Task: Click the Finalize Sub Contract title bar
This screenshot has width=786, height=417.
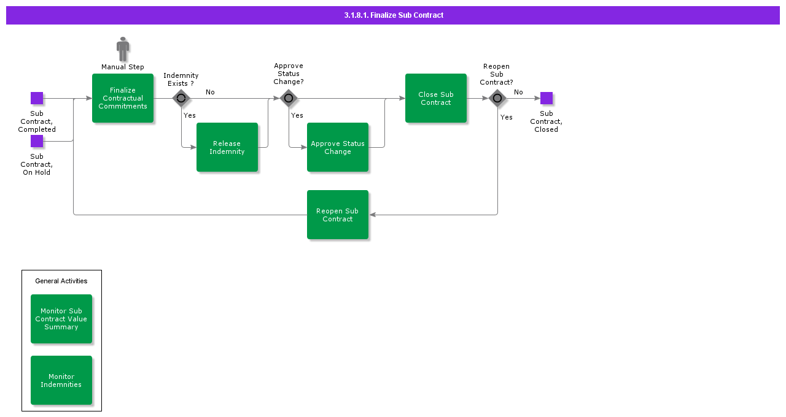Action: coord(393,15)
